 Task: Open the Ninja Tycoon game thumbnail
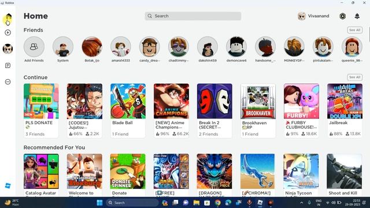[301, 171]
